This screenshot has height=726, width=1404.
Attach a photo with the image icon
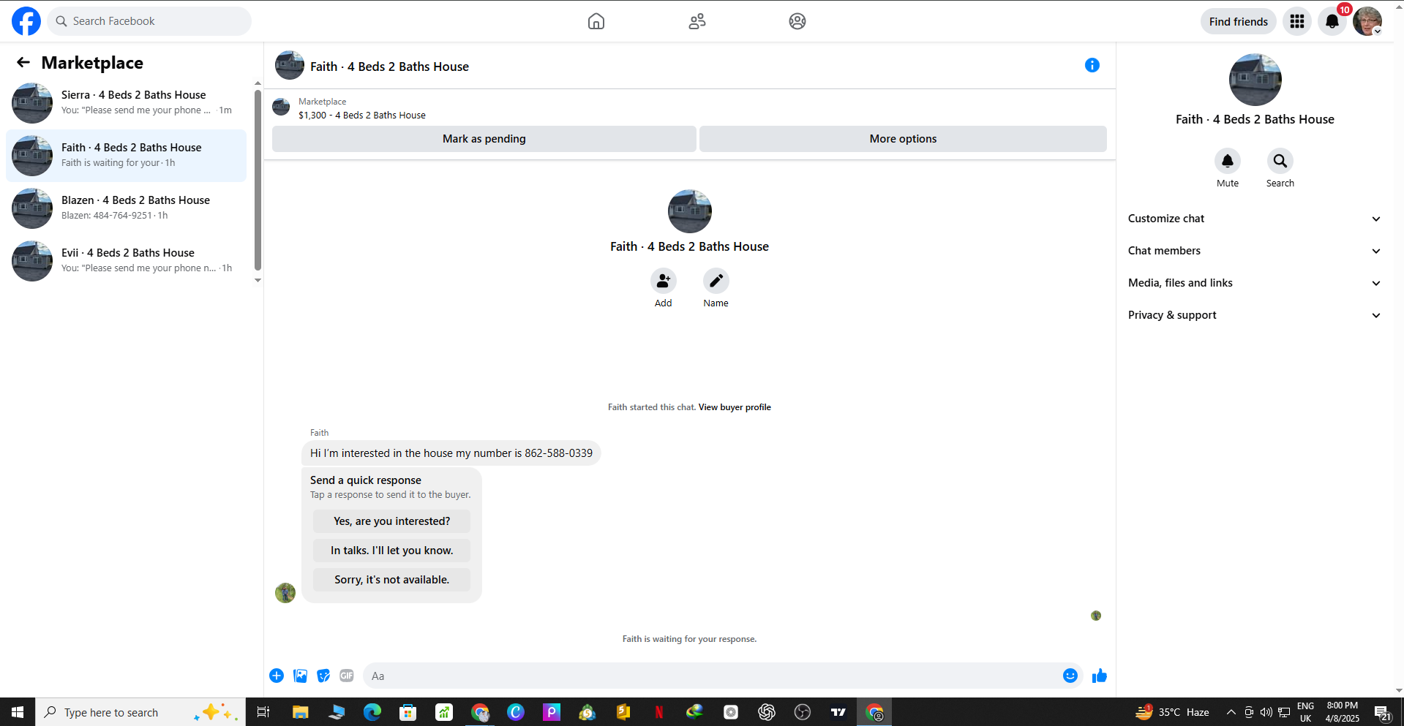point(300,676)
